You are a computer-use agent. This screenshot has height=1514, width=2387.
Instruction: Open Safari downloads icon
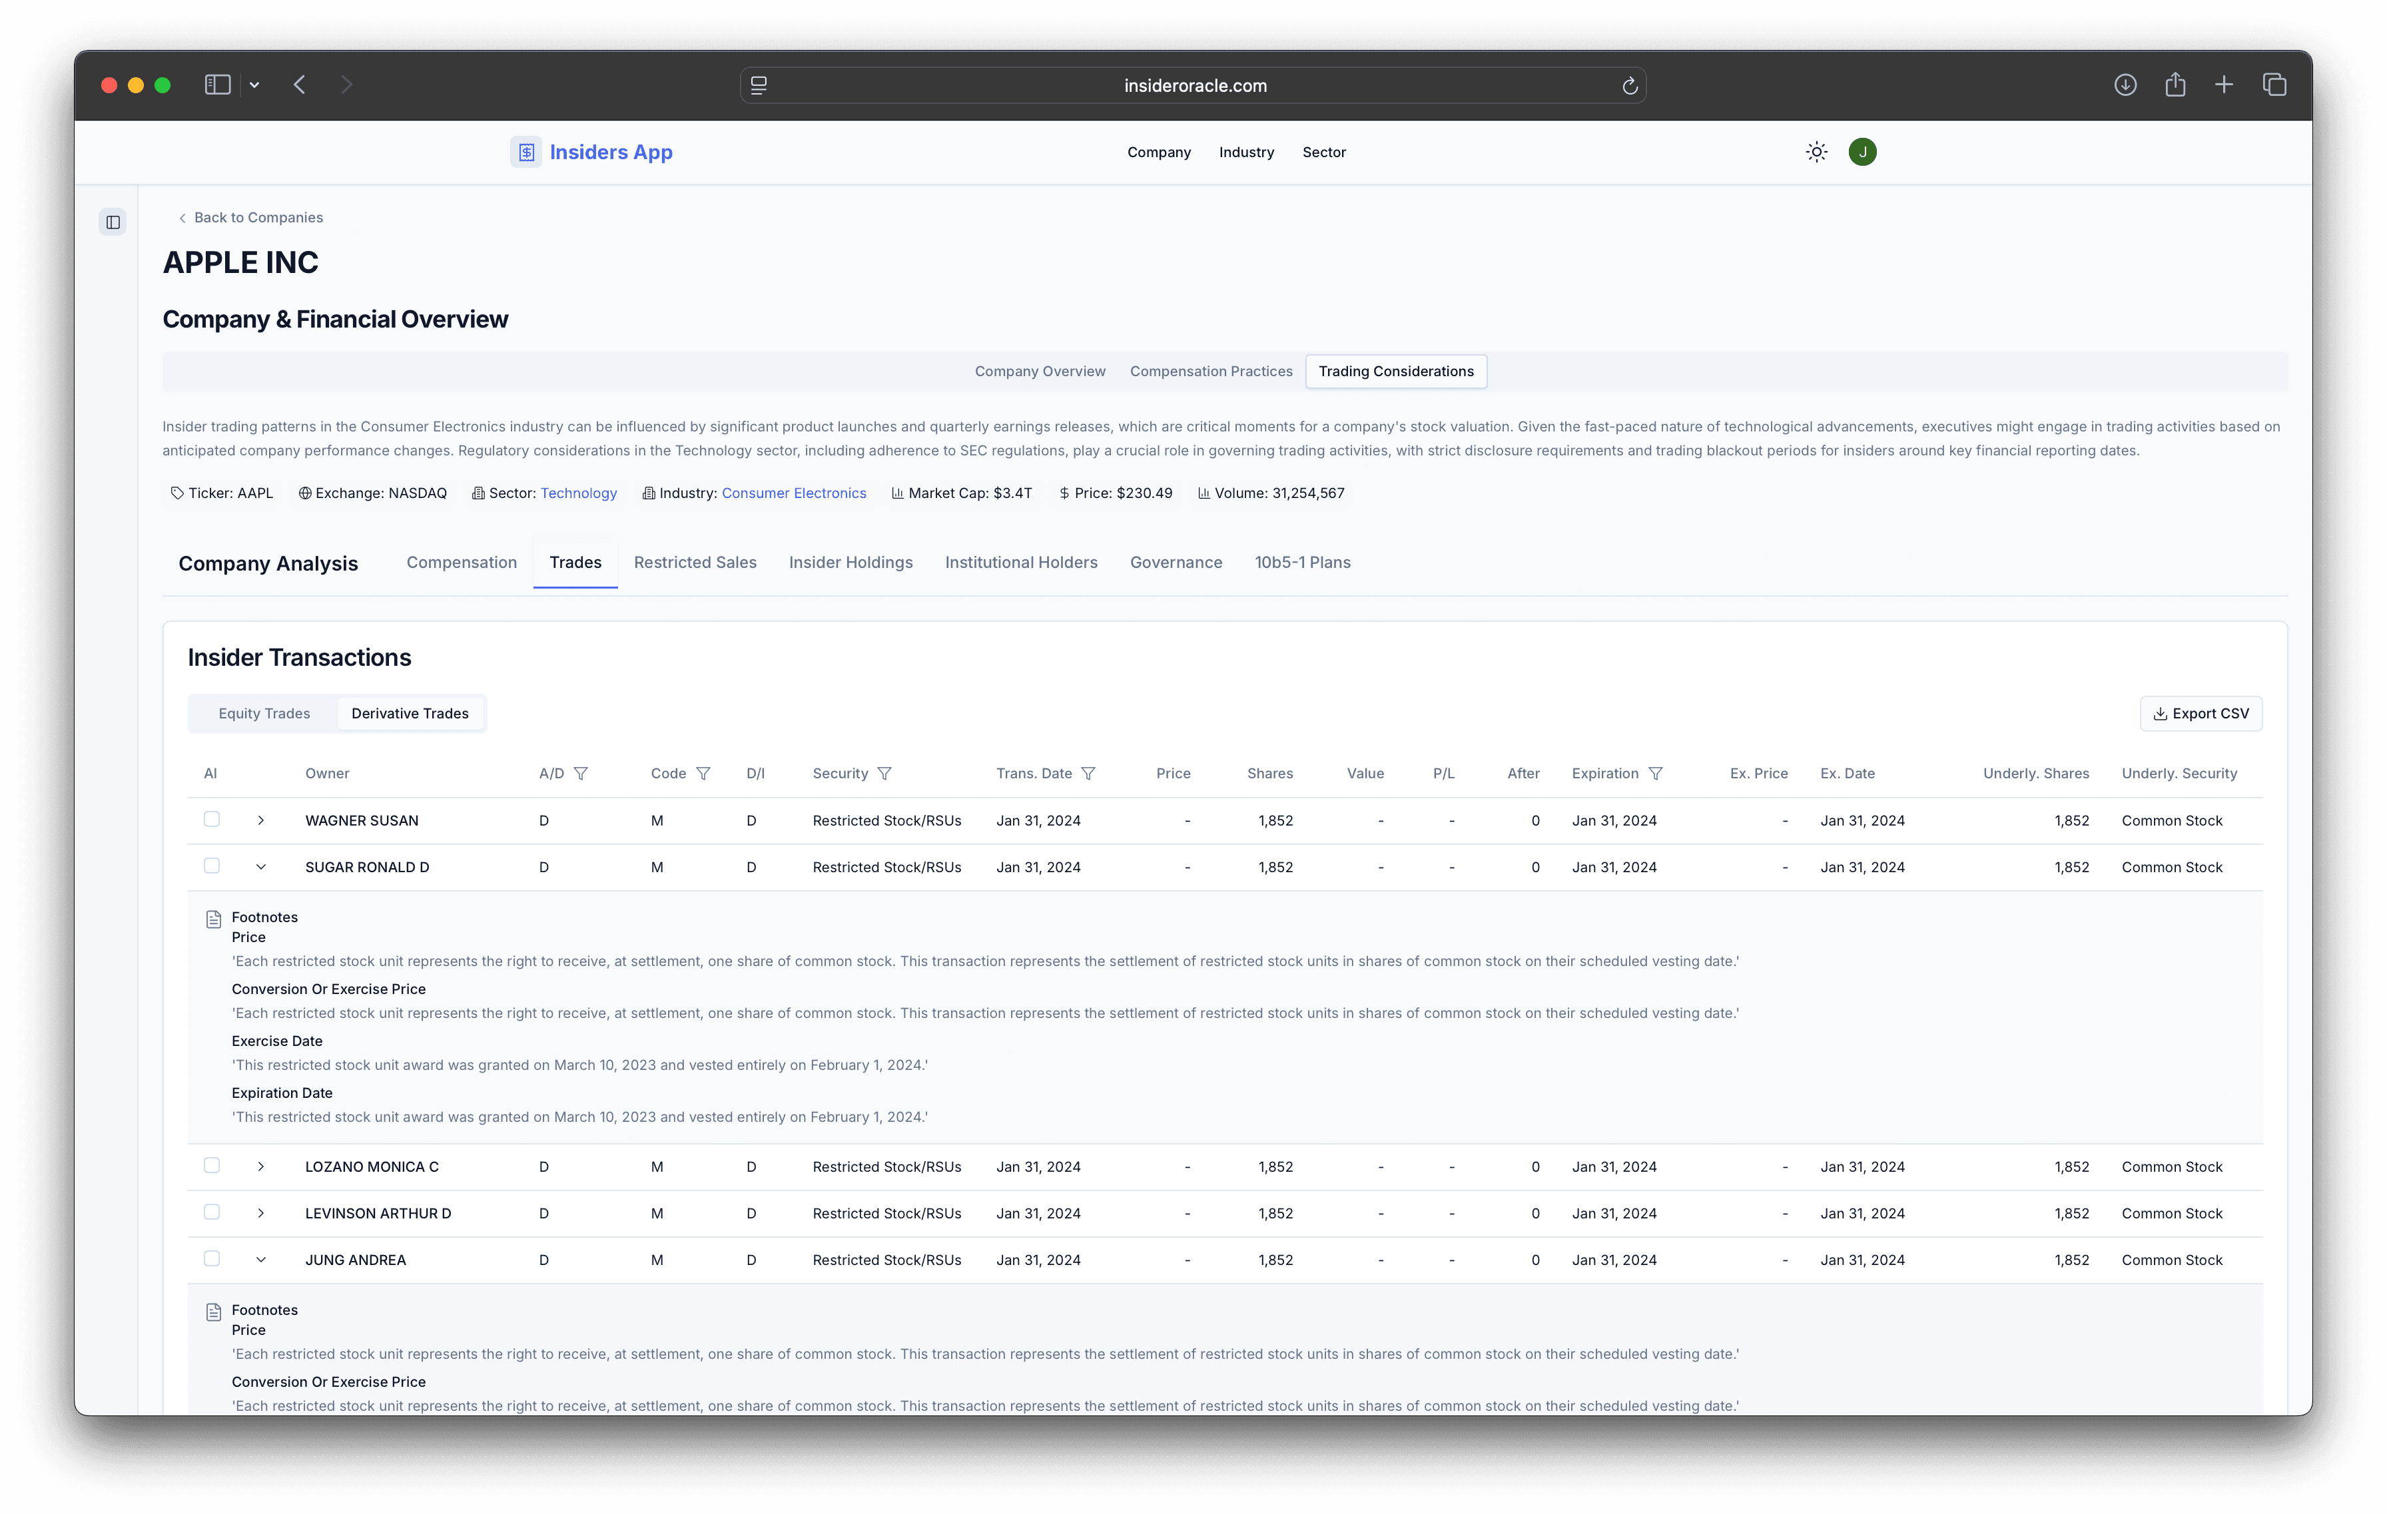pyautogui.click(x=2125, y=85)
